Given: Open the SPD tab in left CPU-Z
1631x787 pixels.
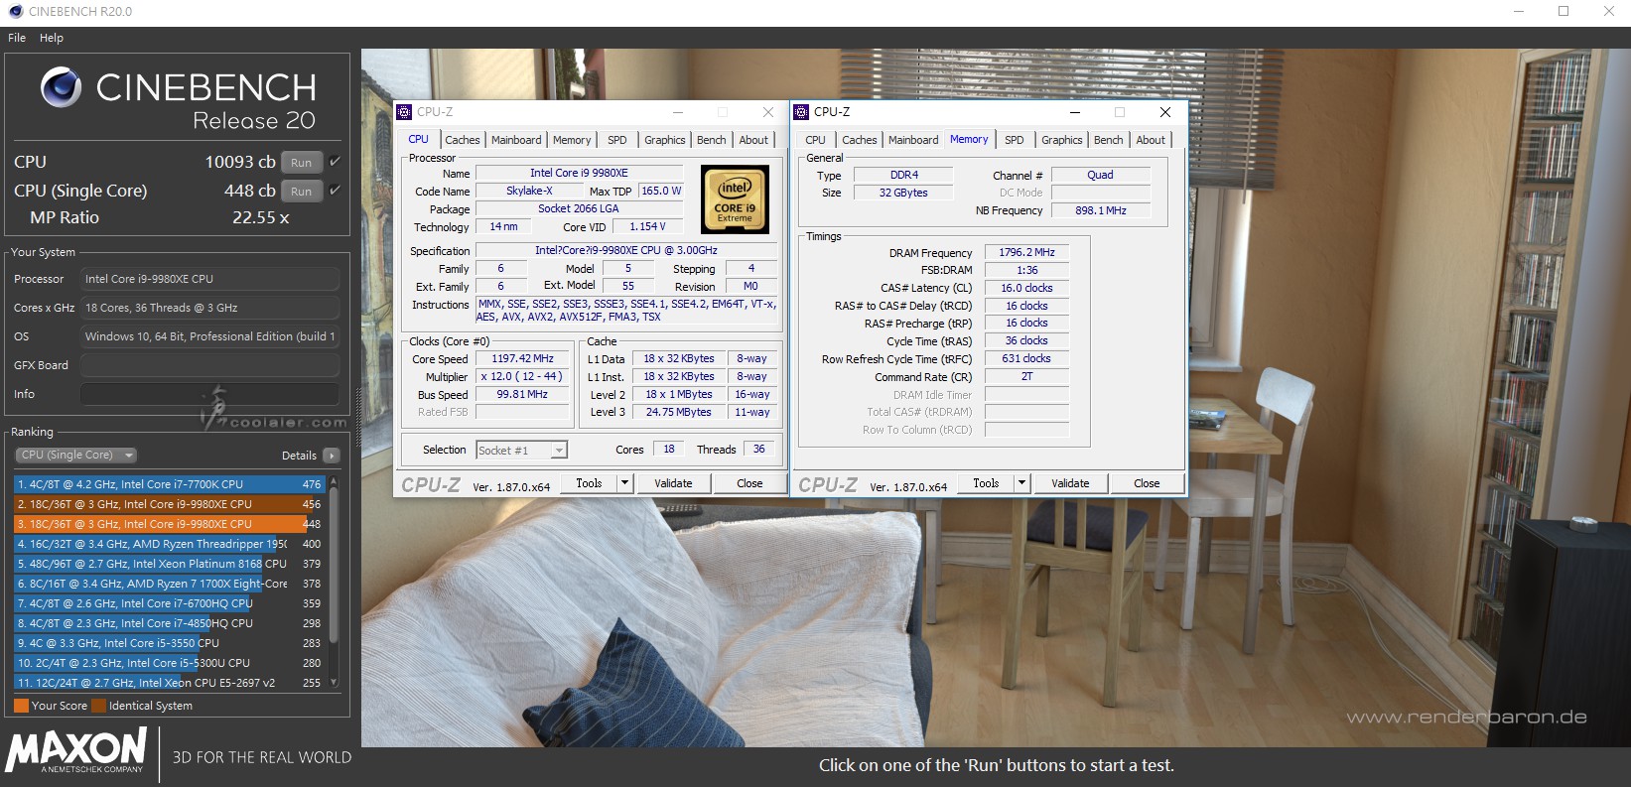Looking at the screenshot, I should click(x=617, y=140).
